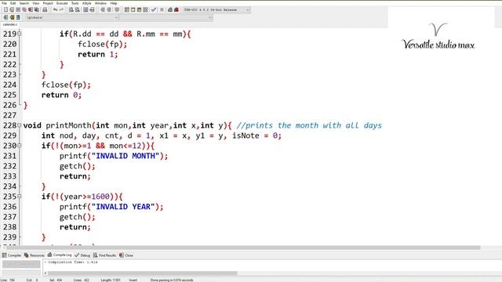Click the Profile Analysis icon
Image resolution: width=502 pixels, height=282 pixels.
(x=170, y=9)
